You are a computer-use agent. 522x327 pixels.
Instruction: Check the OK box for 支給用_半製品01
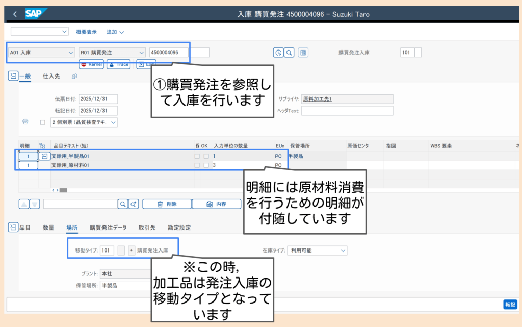click(x=206, y=156)
